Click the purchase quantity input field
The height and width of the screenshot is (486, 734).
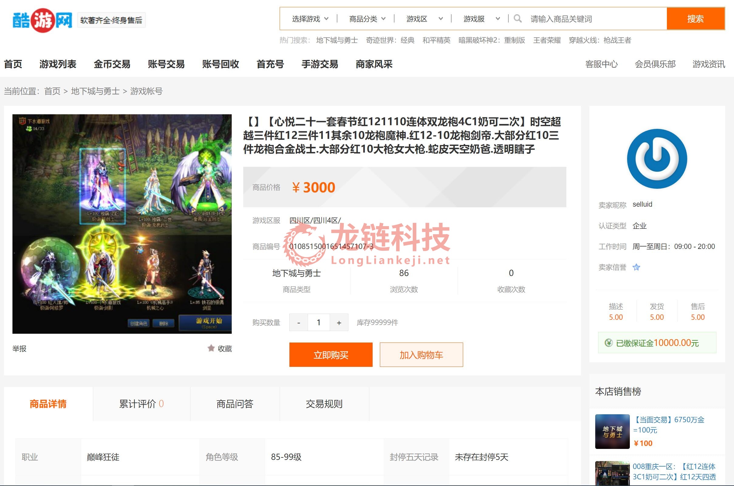coord(319,322)
